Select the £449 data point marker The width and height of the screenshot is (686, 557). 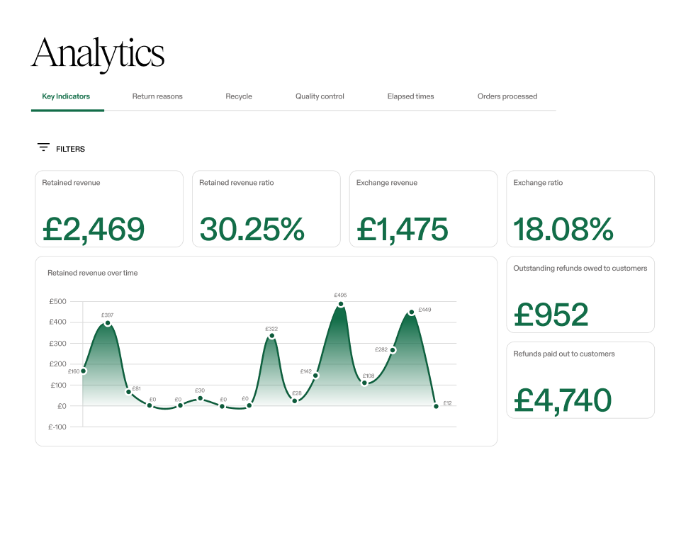click(412, 311)
